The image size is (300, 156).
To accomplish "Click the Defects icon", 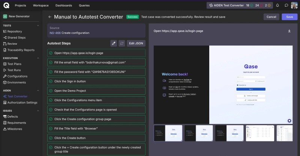I will [x=5, y=117].
